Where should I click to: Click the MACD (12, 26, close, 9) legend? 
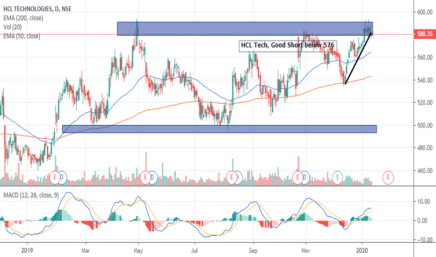[x=31, y=195]
